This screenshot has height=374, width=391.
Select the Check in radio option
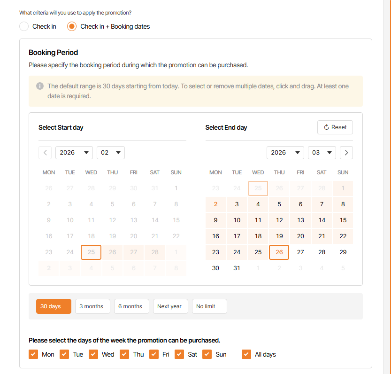pyautogui.click(x=24, y=26)
